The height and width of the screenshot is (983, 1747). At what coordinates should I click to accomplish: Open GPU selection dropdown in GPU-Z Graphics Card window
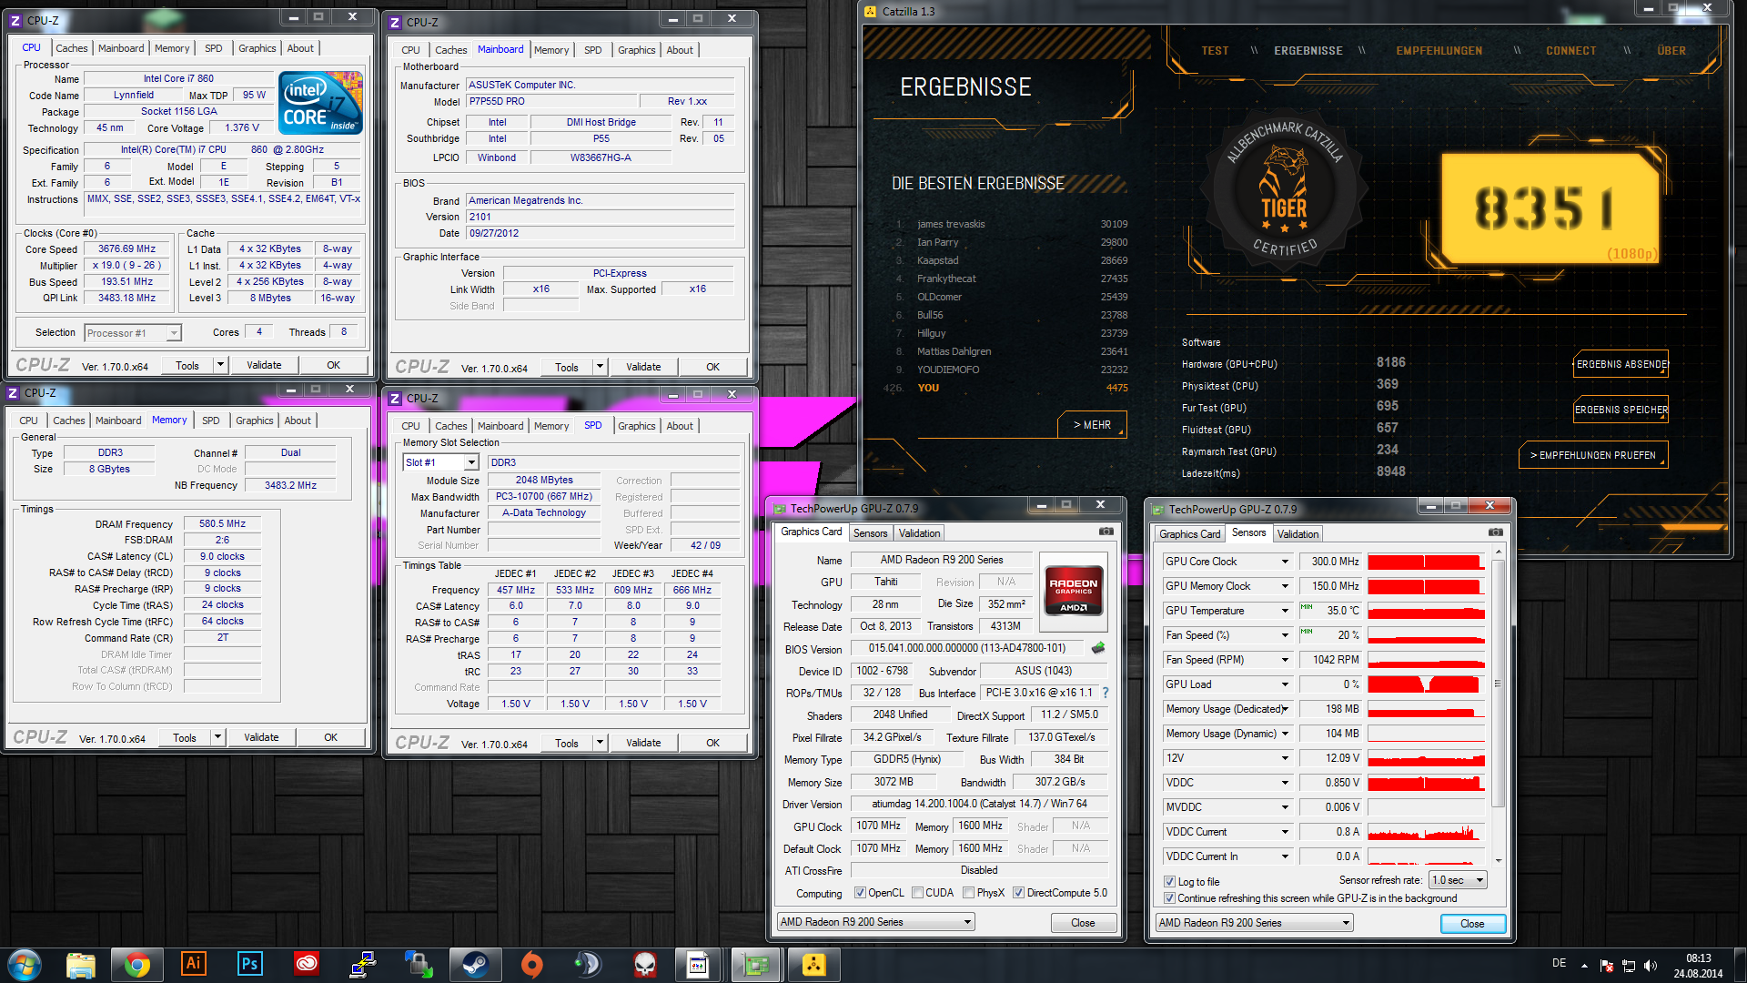[875, 922]
